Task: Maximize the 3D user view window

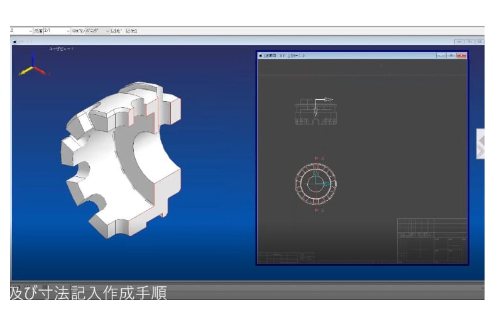Action: [469, 41]
